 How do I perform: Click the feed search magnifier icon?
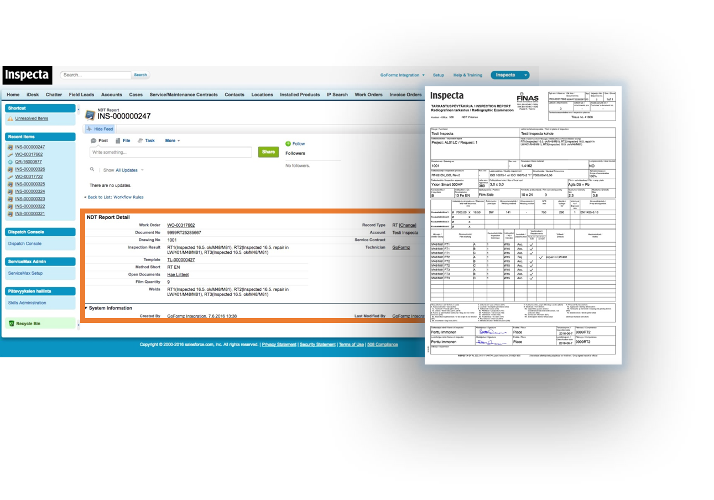tap(92, 169)
